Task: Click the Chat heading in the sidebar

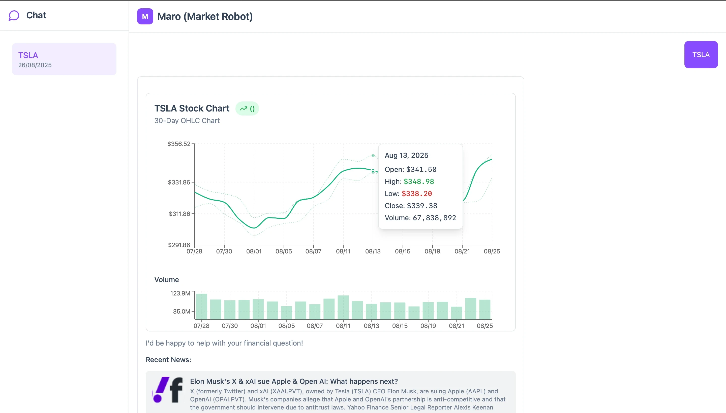Action: (x=36, y=15)
